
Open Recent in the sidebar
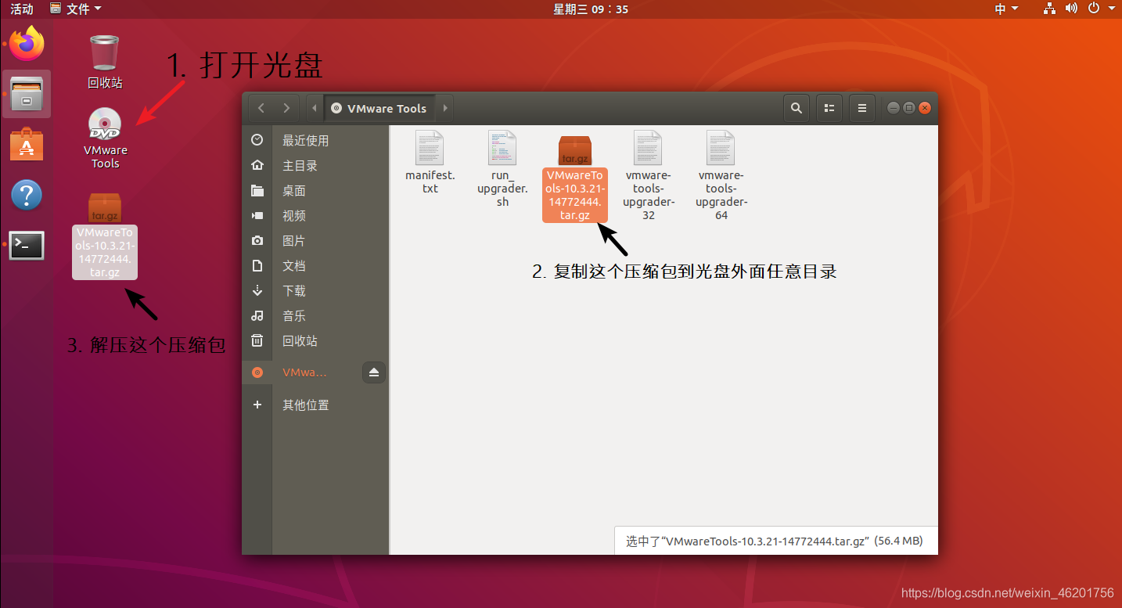point(315,141)
